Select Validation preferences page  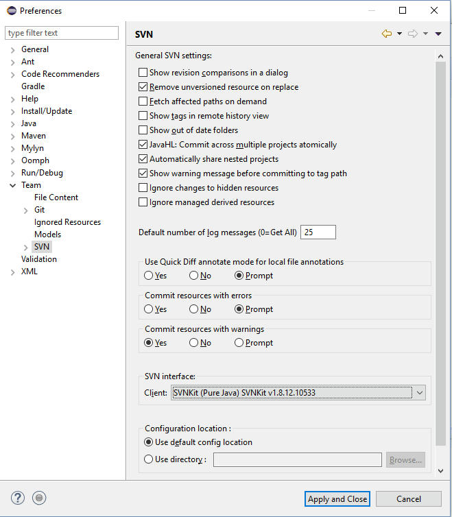pyautogui.click(x=39, y=258)
